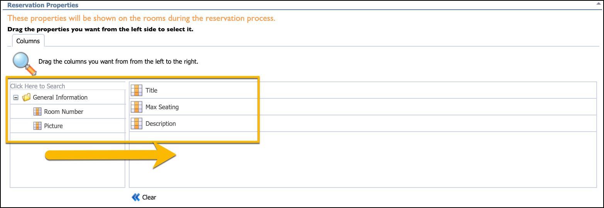The image size is (604, 208).
Task: Select the General Information label
Action: tap(60, 97)
